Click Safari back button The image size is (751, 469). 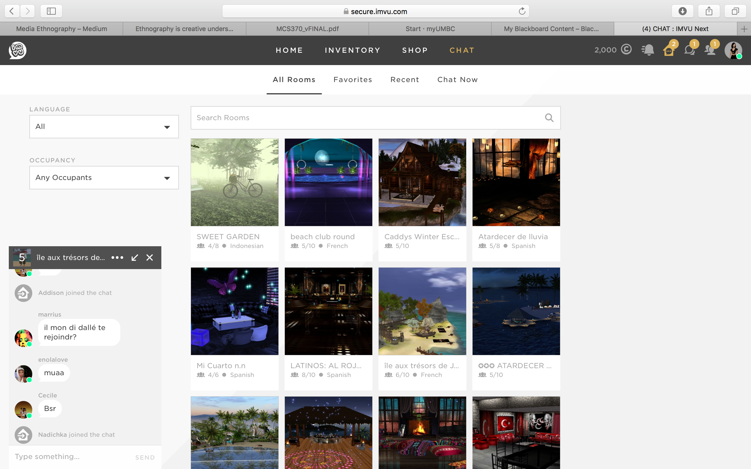click(12, 11)
